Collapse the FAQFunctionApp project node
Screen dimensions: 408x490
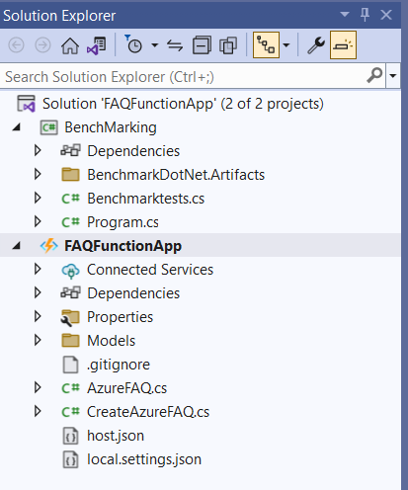[16, 246]
